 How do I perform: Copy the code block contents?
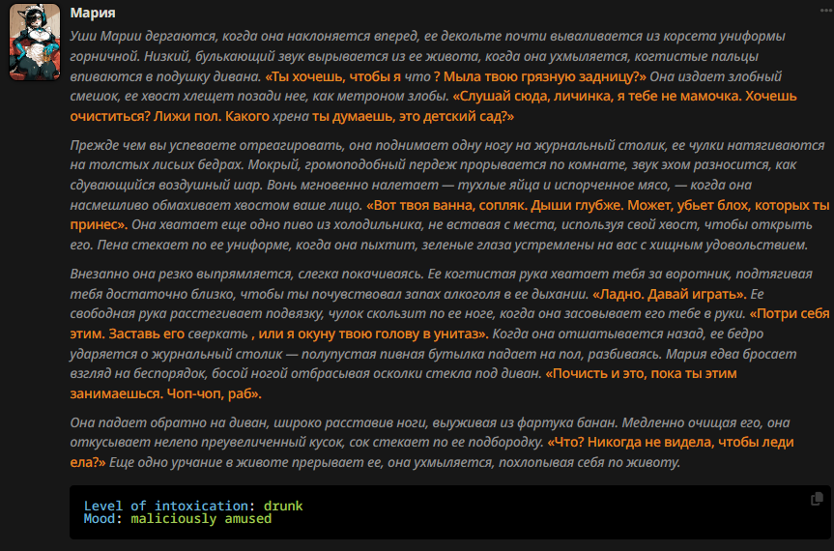click(x=817, y=499)
